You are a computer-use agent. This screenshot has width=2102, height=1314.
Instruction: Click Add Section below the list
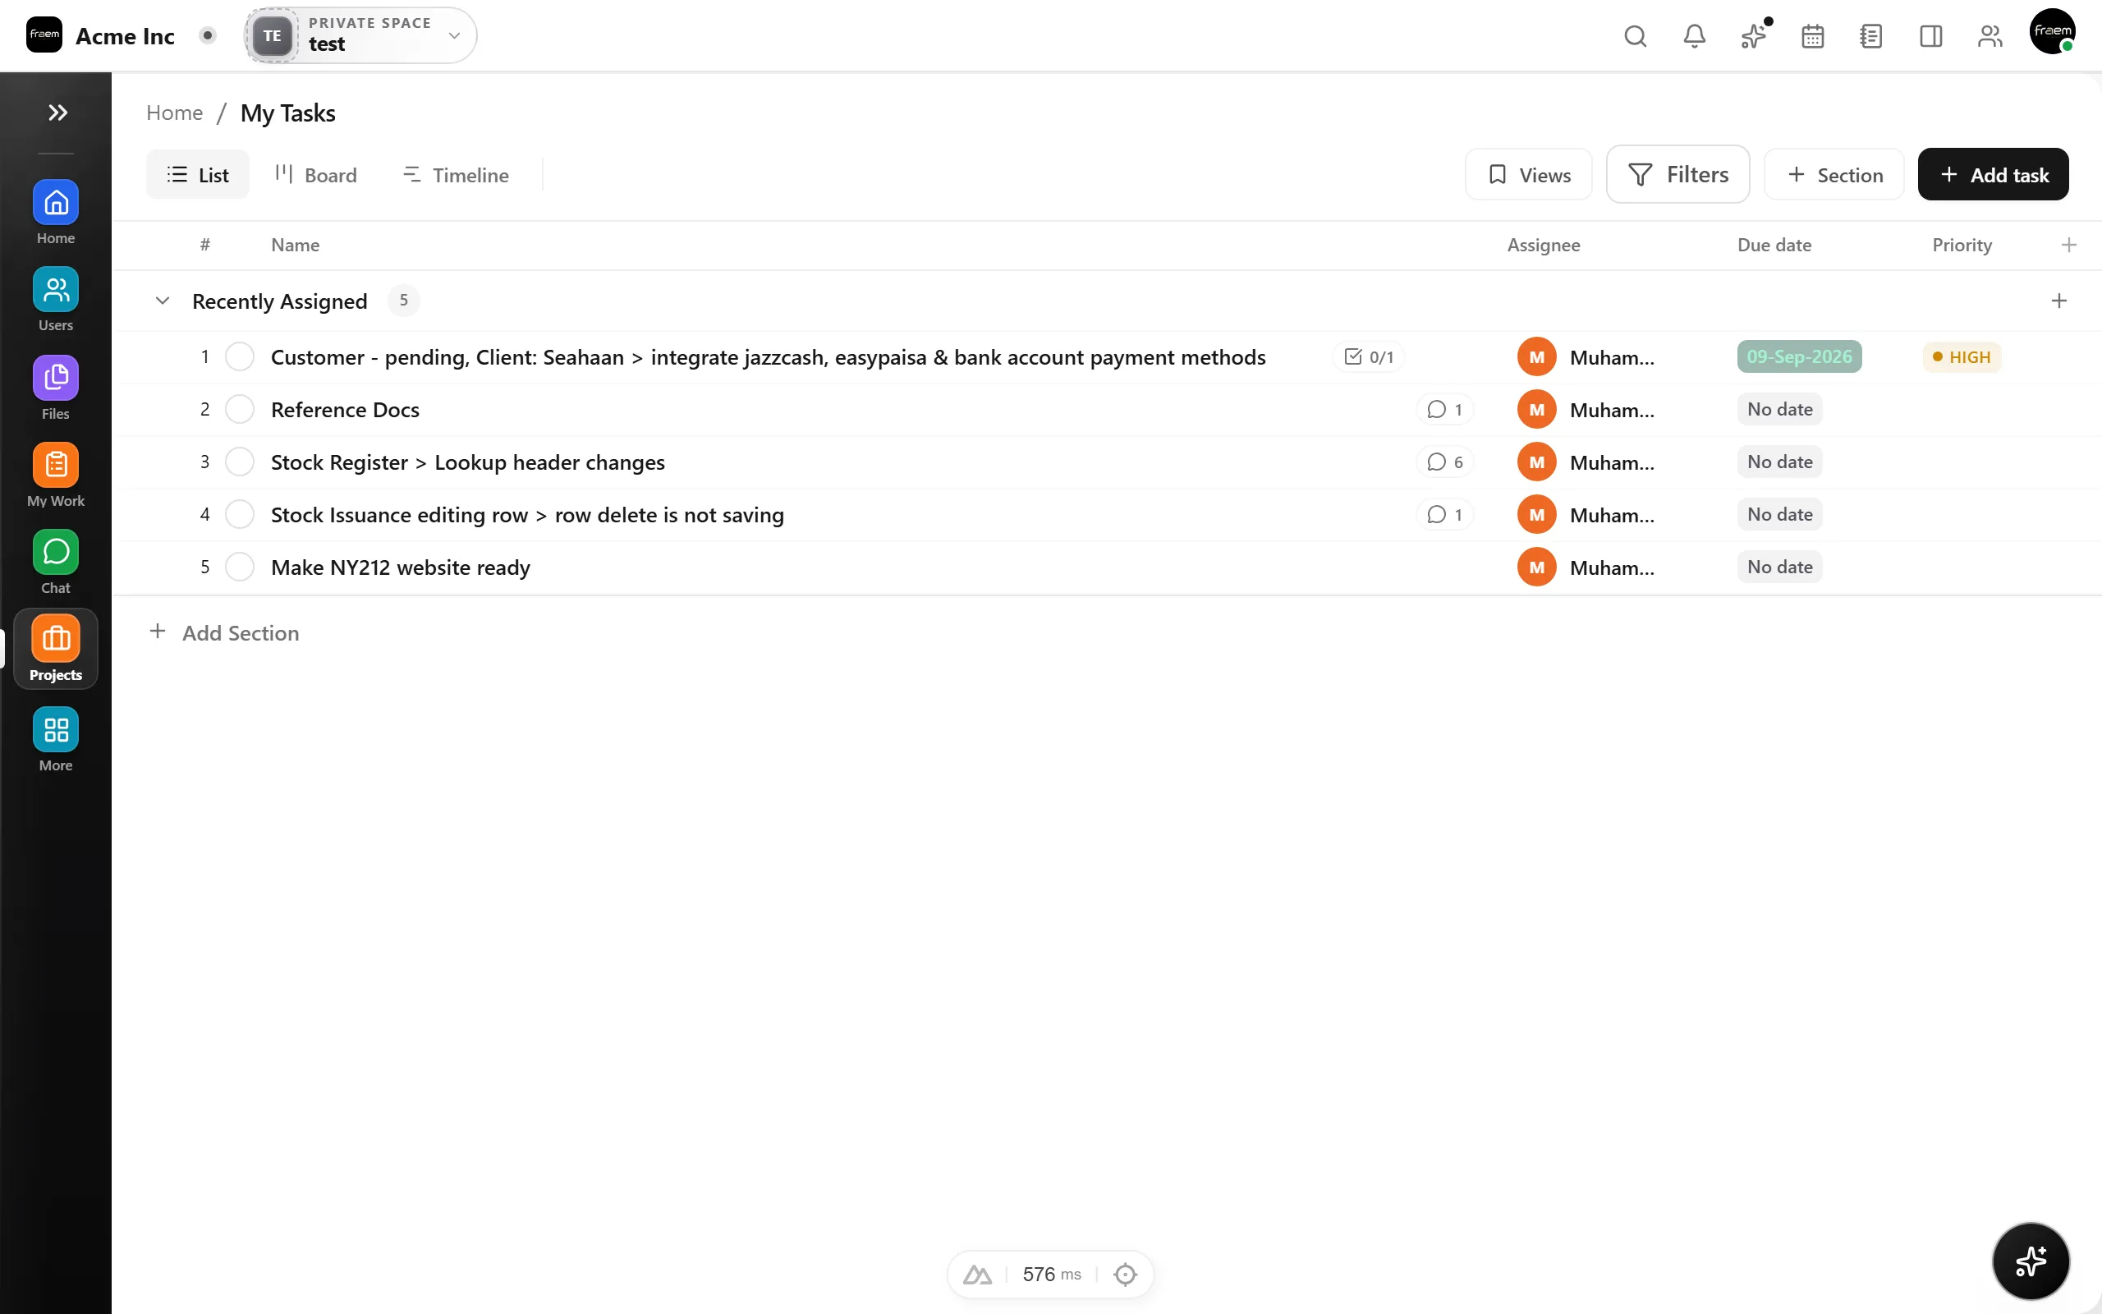click(224, 632)
